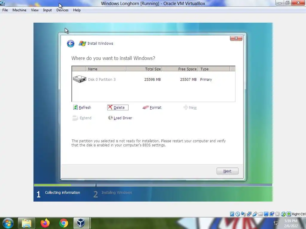Image resolution: width=306 pixels, height=229 pixels.
Task: Sort by the Free Space column header
Action: pos(180,69)
